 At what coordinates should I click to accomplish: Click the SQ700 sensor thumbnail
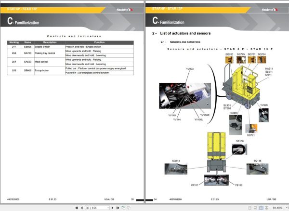(x=229, y=60)
